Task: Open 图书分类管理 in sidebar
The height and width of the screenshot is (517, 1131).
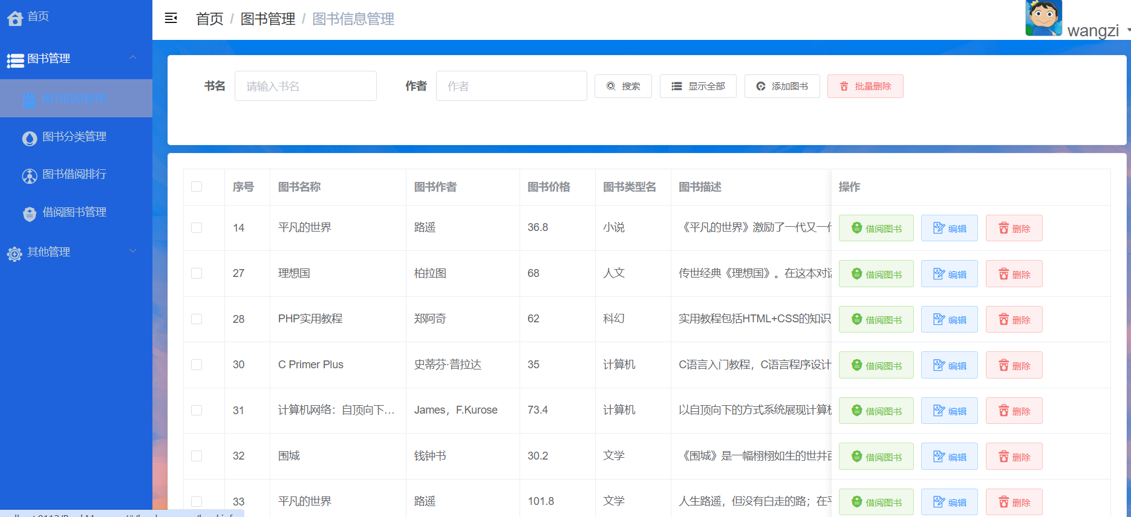Action: pyautogui.click(x=76, y=137)
